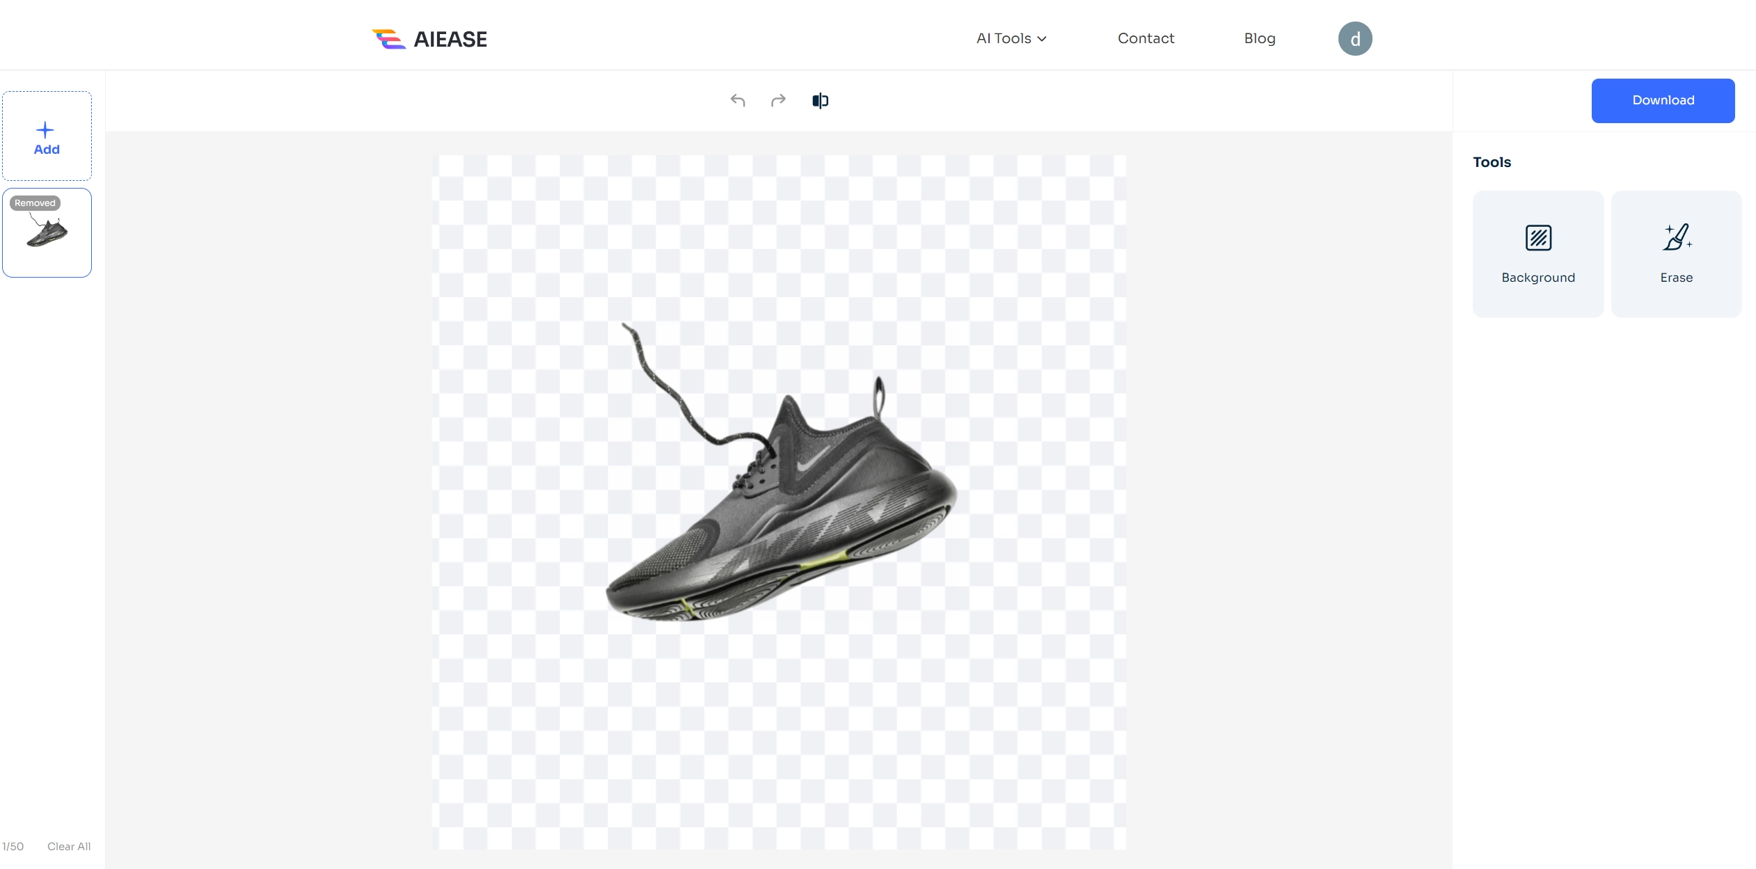
Task: Click the undo arrow icon
Action: click(x=738, y=101)
